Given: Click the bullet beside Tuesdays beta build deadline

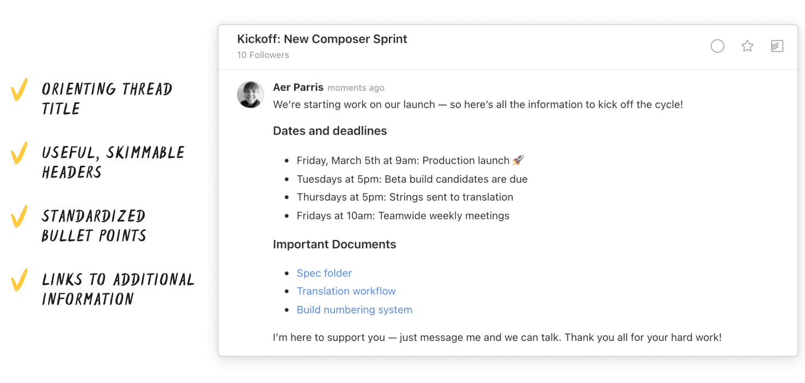Looking at the screenshot, I should coord(287,179).
